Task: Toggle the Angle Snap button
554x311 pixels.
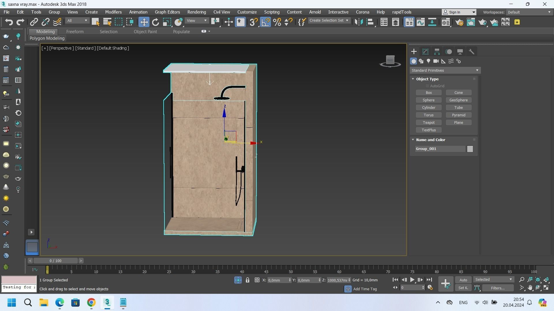Action: (x=265, y=22)
